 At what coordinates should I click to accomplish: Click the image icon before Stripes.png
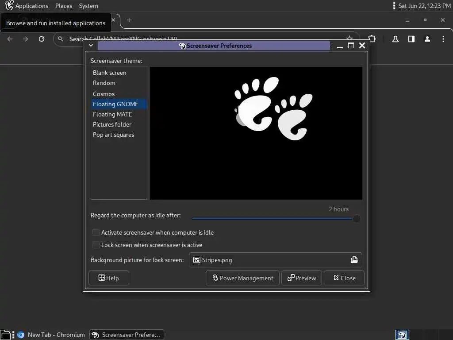tap(197, 260)
